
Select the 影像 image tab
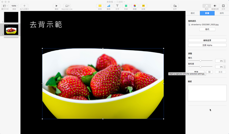pos(207,13)
